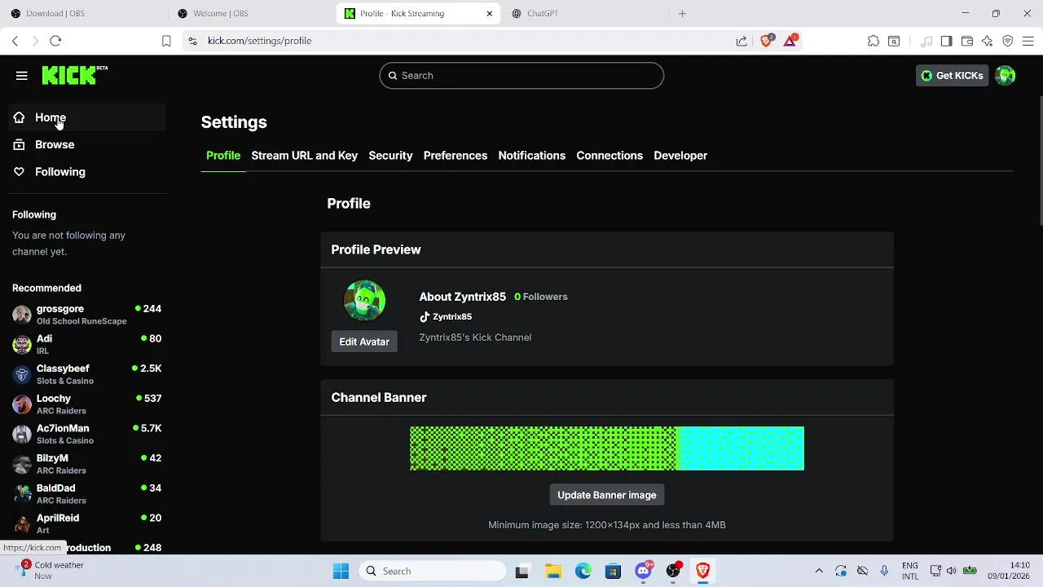The width and height of the screenshot is (1043, 587).
Task: Open the Developer settings tab
Action: pyautogui.click(x=680, y=156)
